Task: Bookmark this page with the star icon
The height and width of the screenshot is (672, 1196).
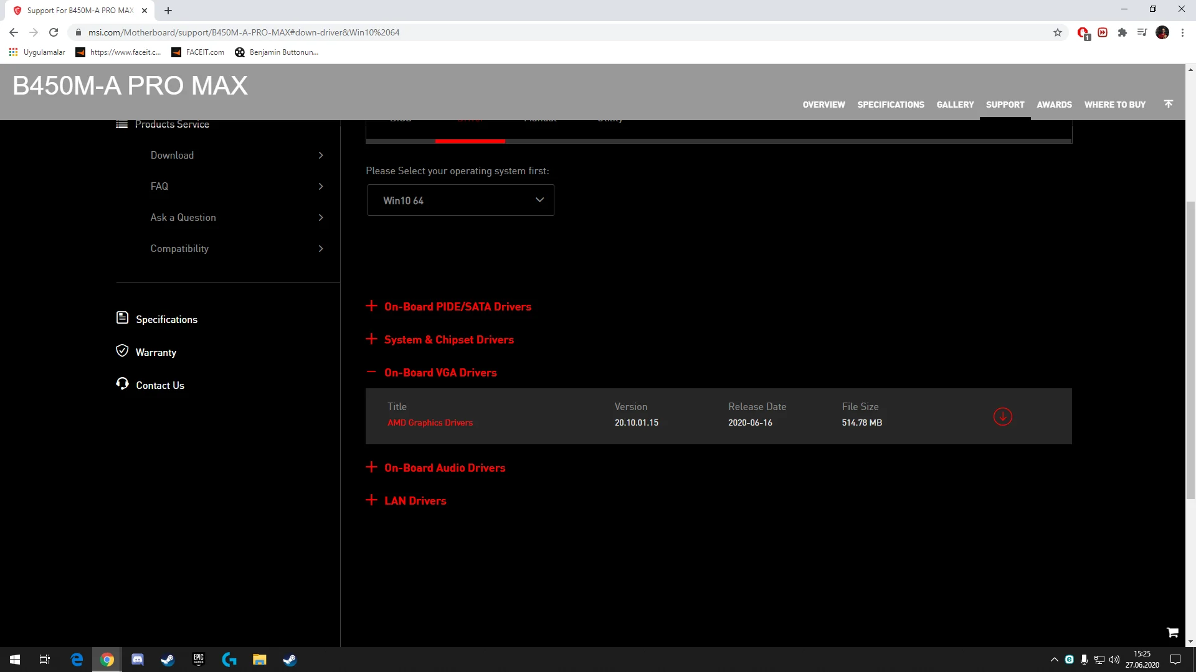Action: point(1057,32)
